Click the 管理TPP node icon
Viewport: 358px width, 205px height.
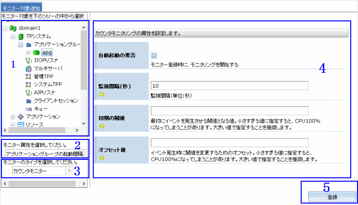[28, 76]
